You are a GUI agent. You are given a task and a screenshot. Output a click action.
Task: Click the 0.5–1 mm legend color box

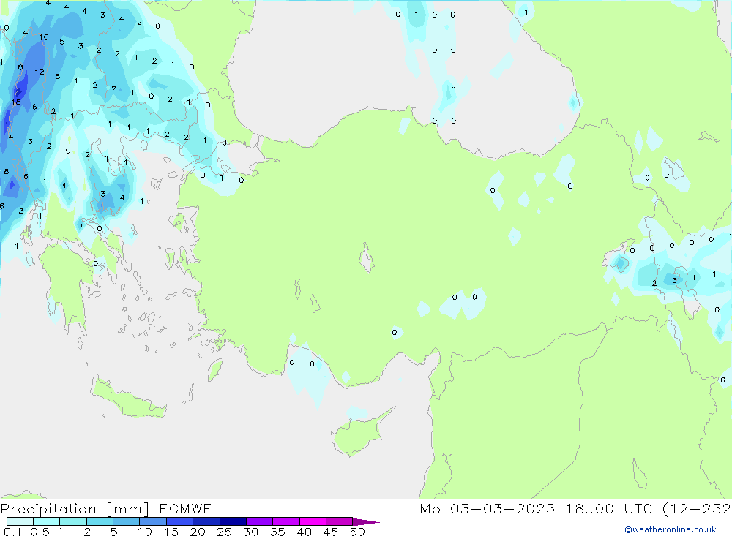pos(46,521)
